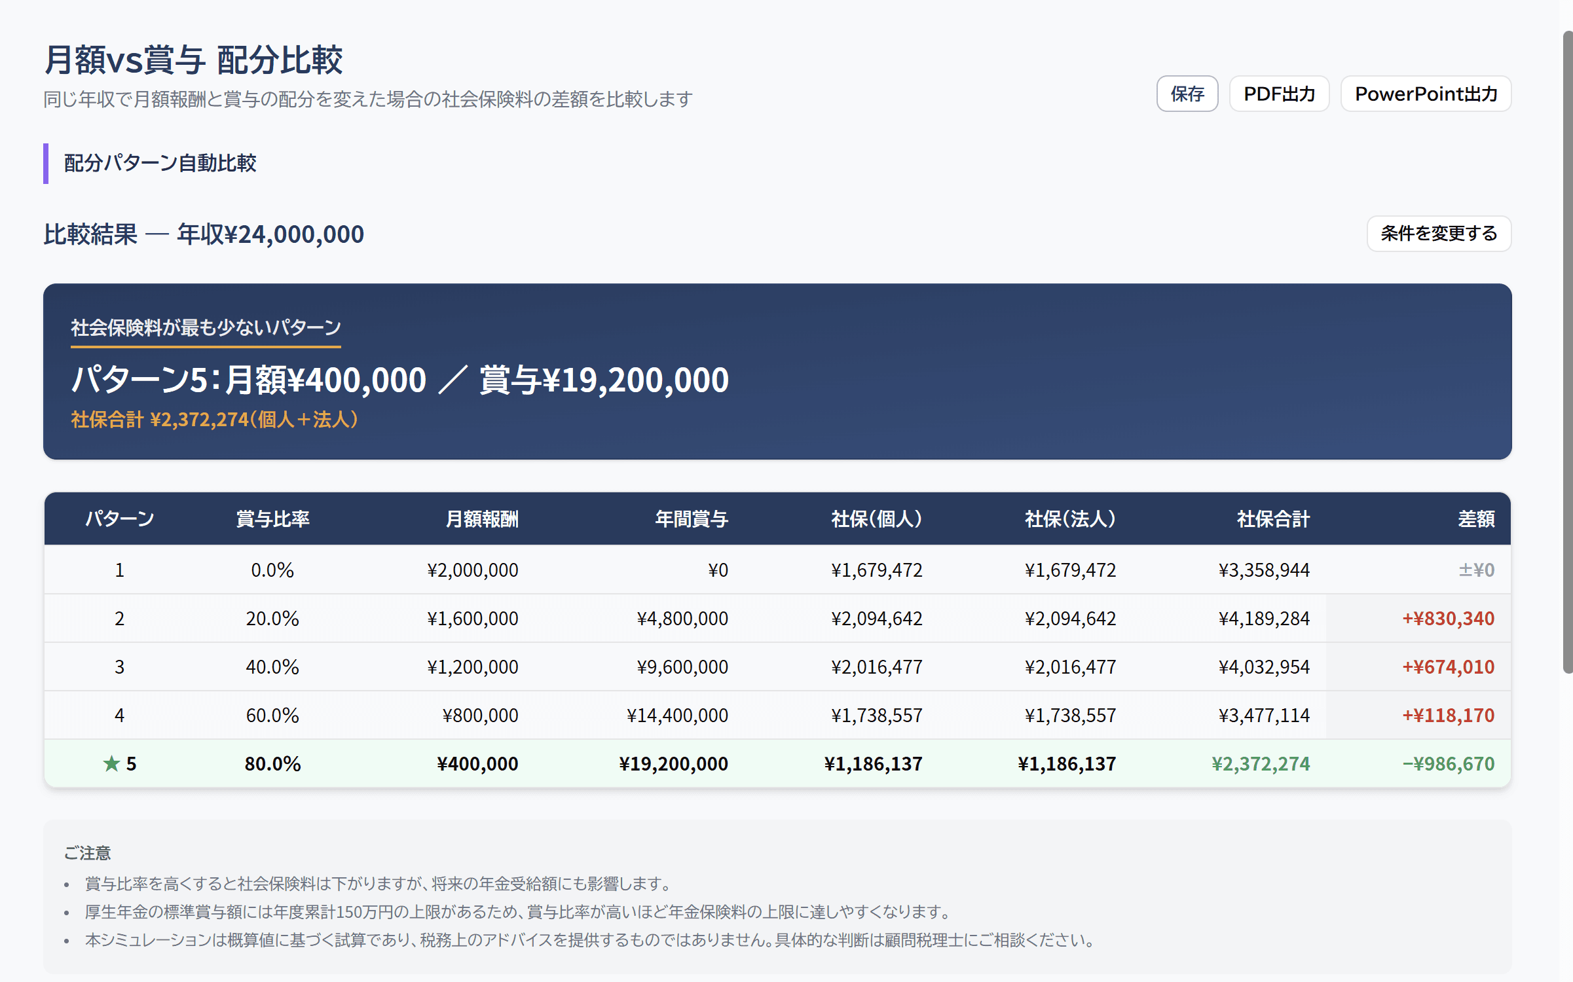Click the 60.0% bonus ratio cell
The height and width of the screenshot is (982, 1573).
point(272,715)
